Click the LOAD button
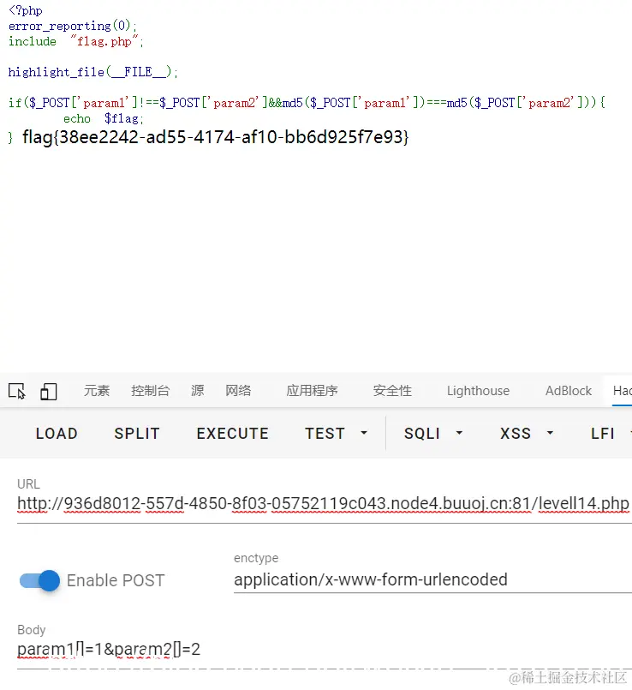Viewport: 632px width, 690px height. click(57, 434)
